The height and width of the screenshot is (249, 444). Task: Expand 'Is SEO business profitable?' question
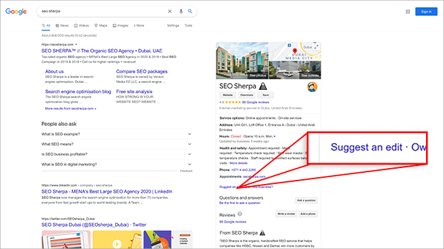(117, 154)
